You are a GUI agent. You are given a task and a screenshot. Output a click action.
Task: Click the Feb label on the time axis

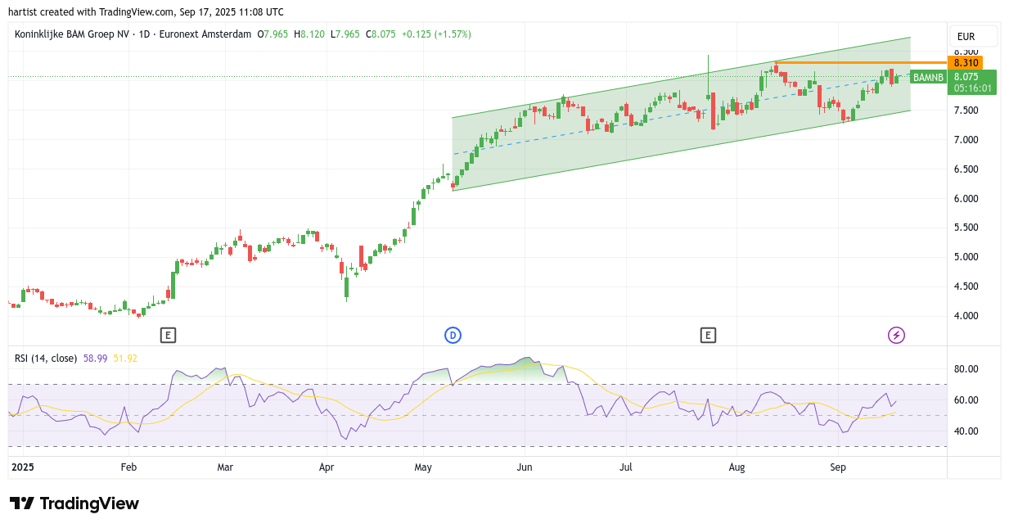[128, 467]
